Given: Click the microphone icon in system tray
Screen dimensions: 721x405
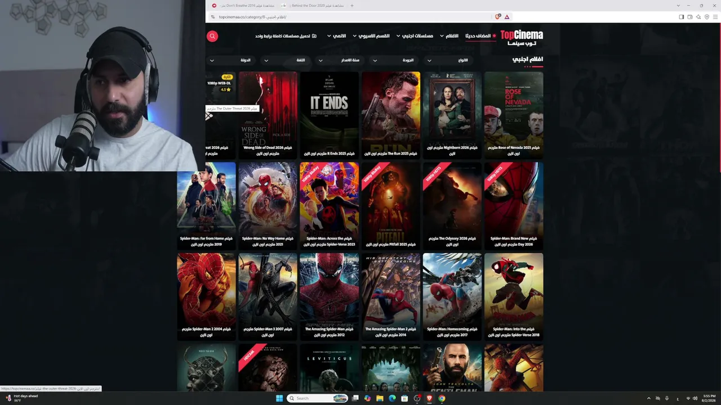Looking at the screenshot, I should point(667,398).
